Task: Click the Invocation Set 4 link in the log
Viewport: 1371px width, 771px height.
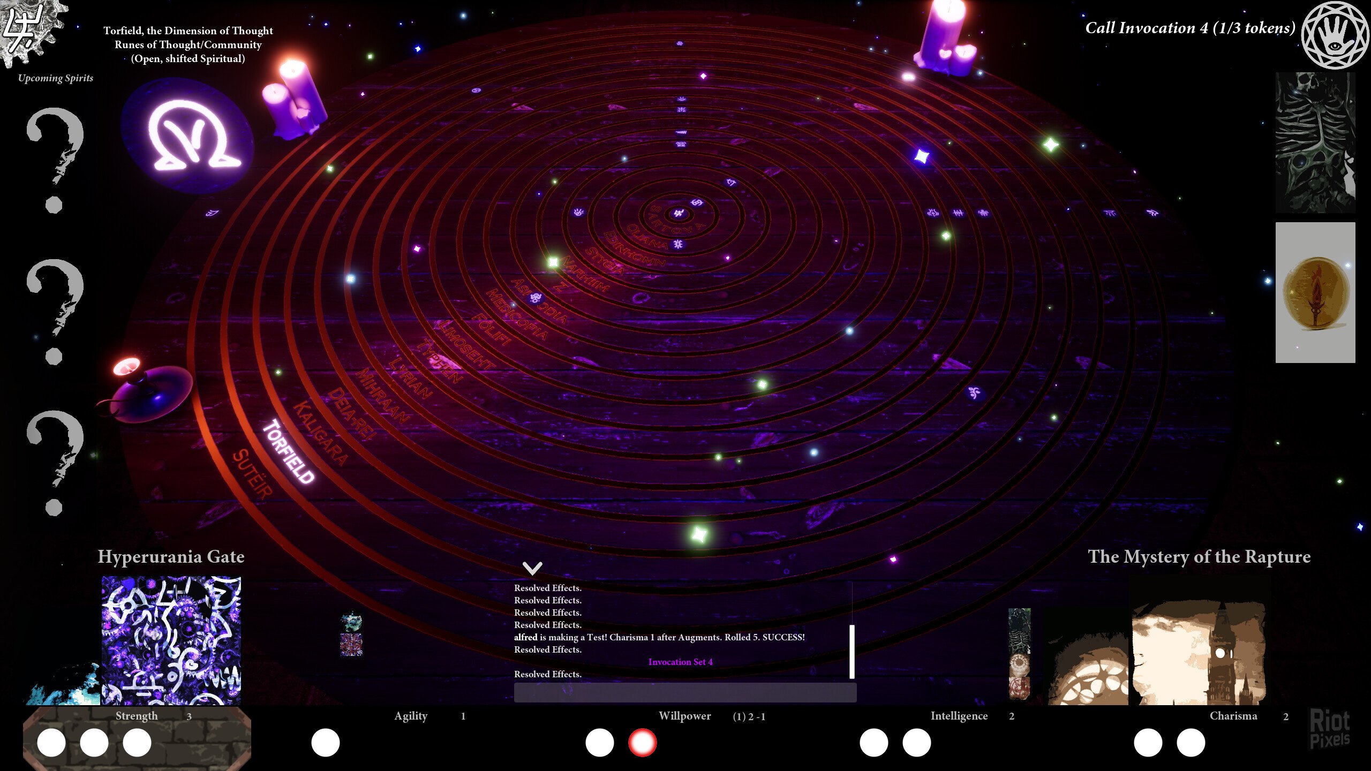Action: click(x=681, y=662)
